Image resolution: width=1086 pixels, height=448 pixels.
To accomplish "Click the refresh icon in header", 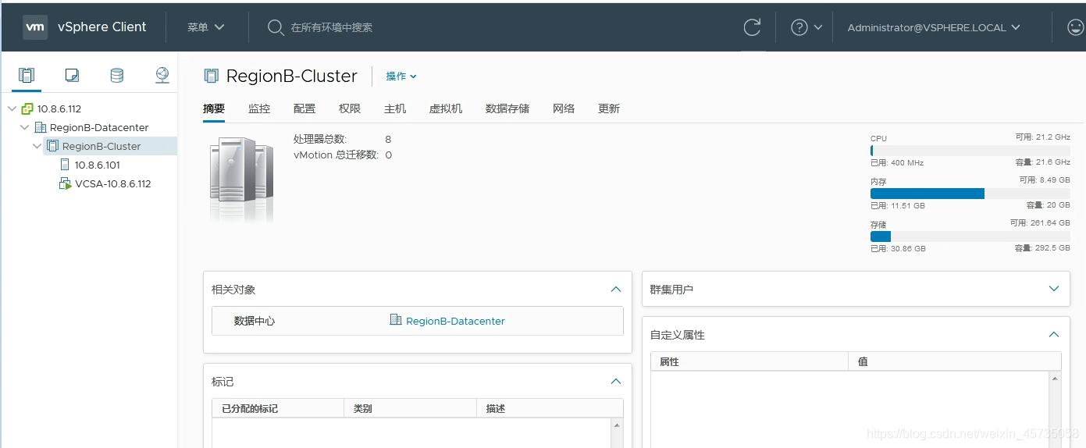I will click(x=752, y=27).
